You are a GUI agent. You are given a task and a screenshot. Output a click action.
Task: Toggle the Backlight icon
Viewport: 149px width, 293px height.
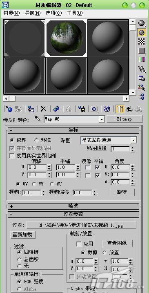pyautogui.click(x=142, y=32)
